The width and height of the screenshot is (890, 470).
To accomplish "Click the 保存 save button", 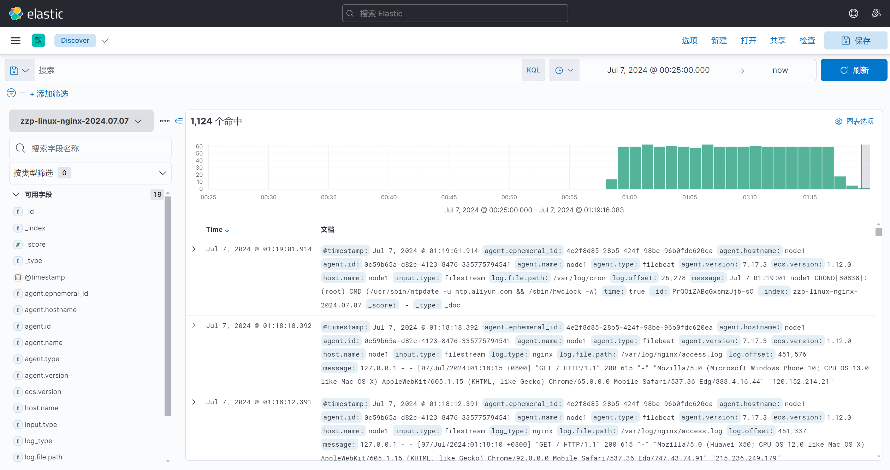I will [x=855, y=41].
